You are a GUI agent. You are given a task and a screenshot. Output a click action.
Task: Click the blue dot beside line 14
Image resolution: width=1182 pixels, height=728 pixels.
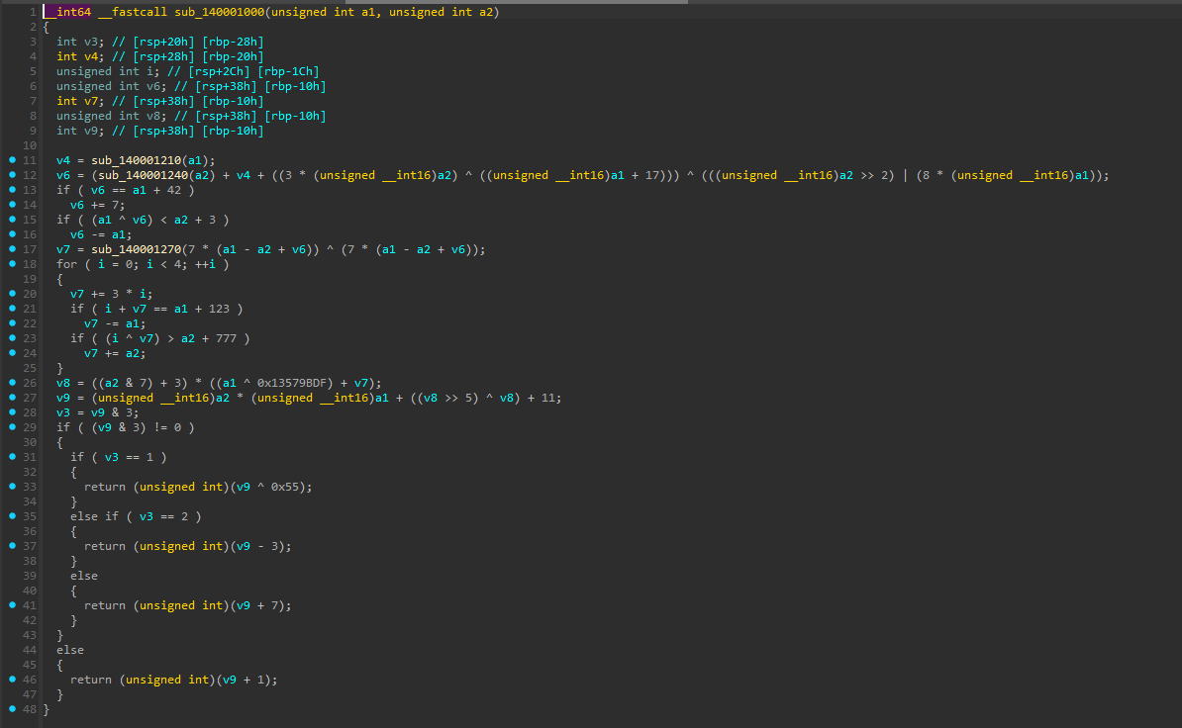pyautogui.click(x=12, y=205)
